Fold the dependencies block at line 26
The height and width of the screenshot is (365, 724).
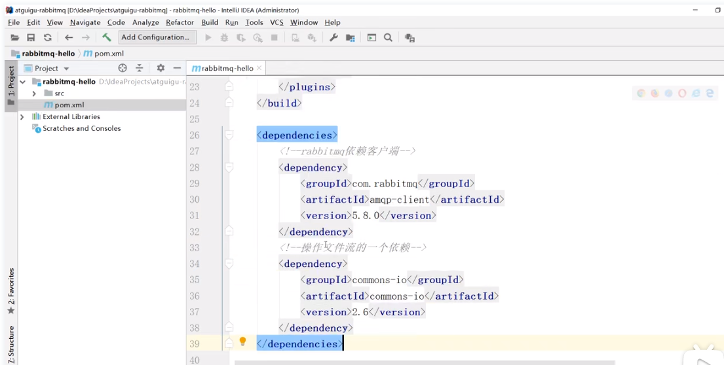(x=229, y=135)
